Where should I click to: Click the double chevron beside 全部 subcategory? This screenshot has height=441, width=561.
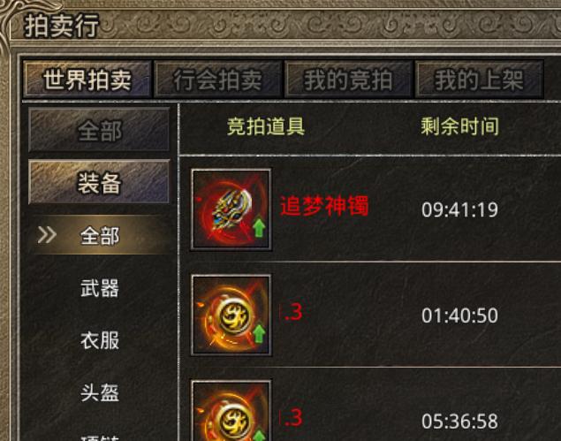click(x=47, y=235)
